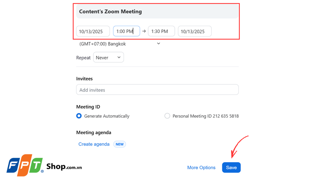Click the time zone chevron arrow
The image size is (312, 177).
click(x=158, y=44)
